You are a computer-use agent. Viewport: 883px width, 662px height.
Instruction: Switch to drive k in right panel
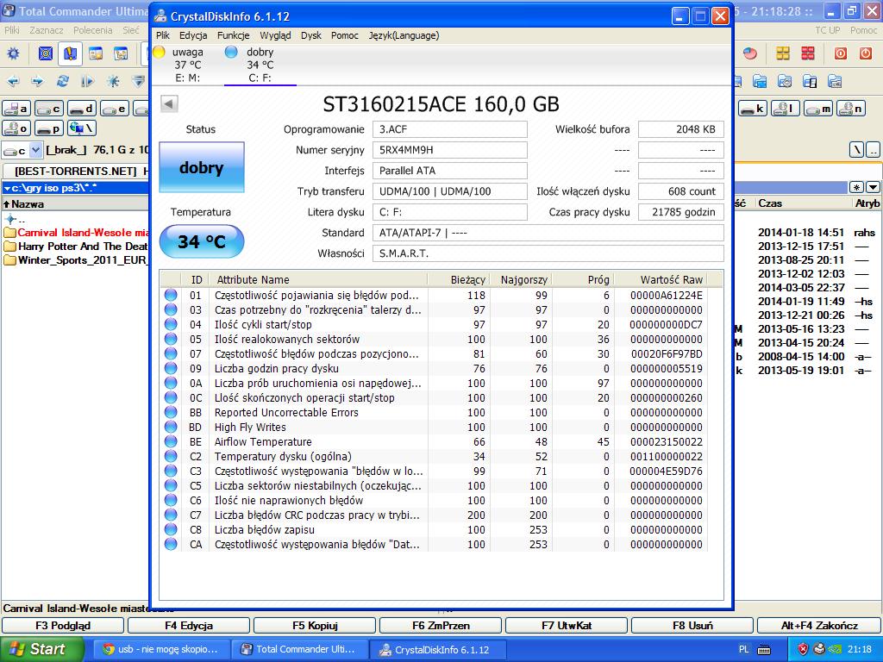(x=752, y=108)
